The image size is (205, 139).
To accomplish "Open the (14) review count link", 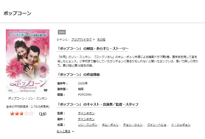I will 43,114.
